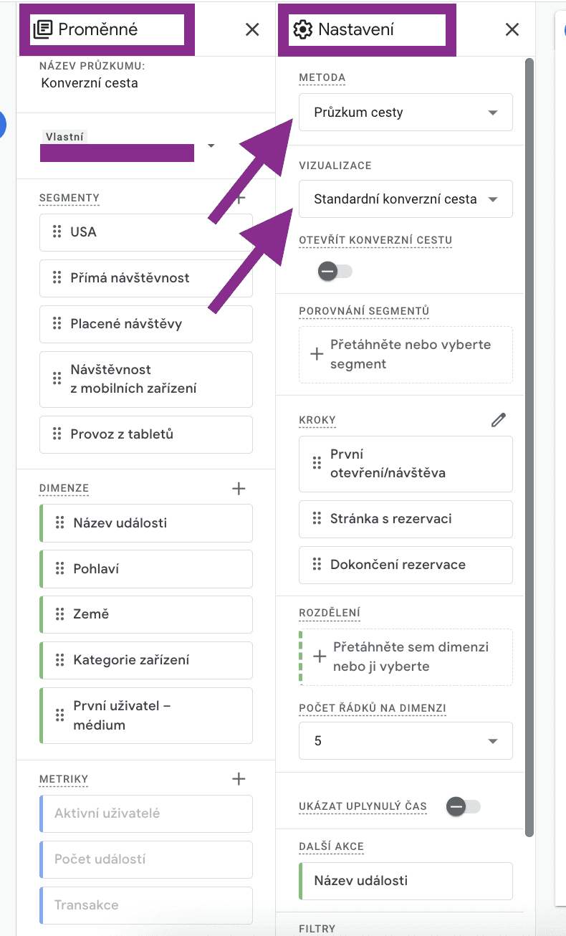Click the Nastavení panel vertical scrollbar
The image size is (566, 936).
click(529, 430)
